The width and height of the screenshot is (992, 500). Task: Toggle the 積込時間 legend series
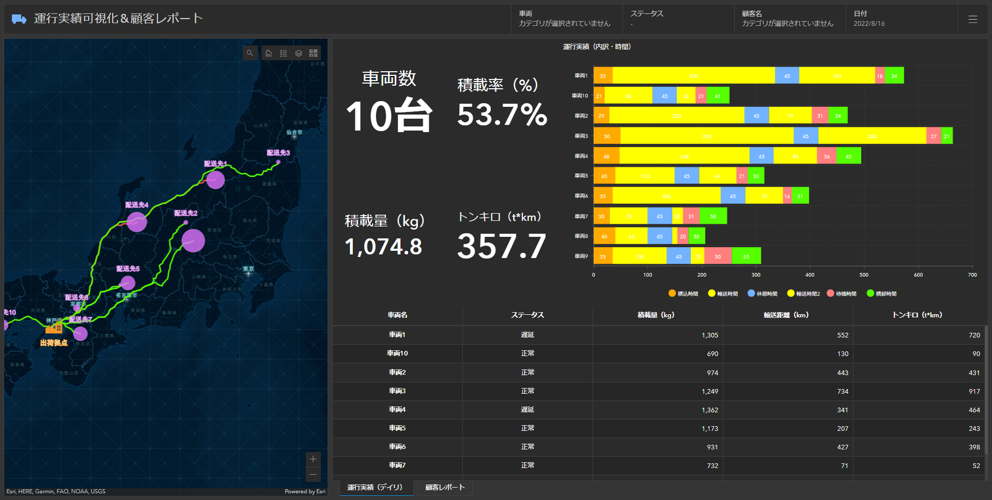(683, 294)
